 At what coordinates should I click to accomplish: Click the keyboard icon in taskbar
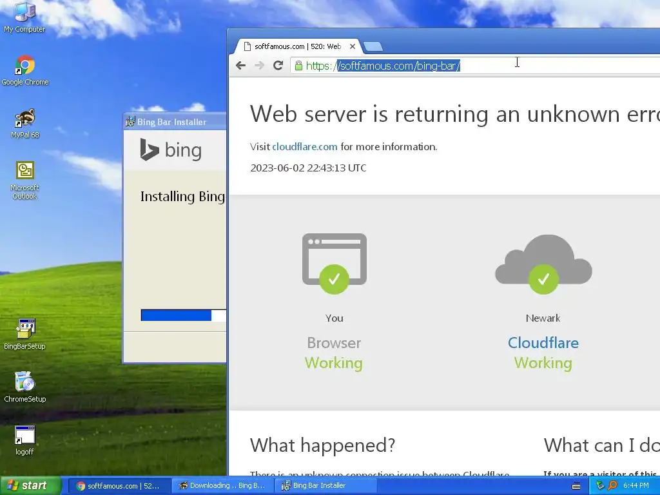click(x=576, y=486)
